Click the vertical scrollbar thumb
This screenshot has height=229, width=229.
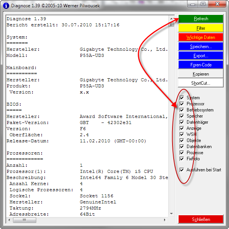[x=171, y=24]
